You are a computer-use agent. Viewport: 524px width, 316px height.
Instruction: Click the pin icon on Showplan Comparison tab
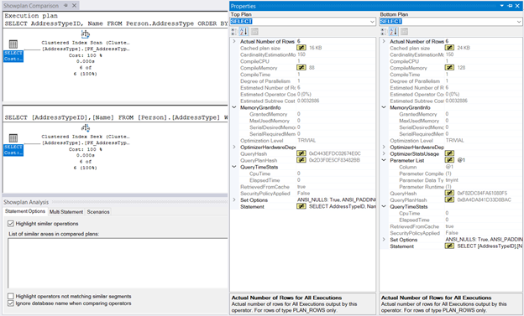[x=65, y=6]
